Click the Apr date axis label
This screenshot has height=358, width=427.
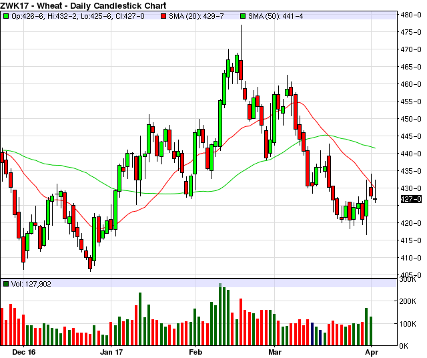[x=372, y=352]
